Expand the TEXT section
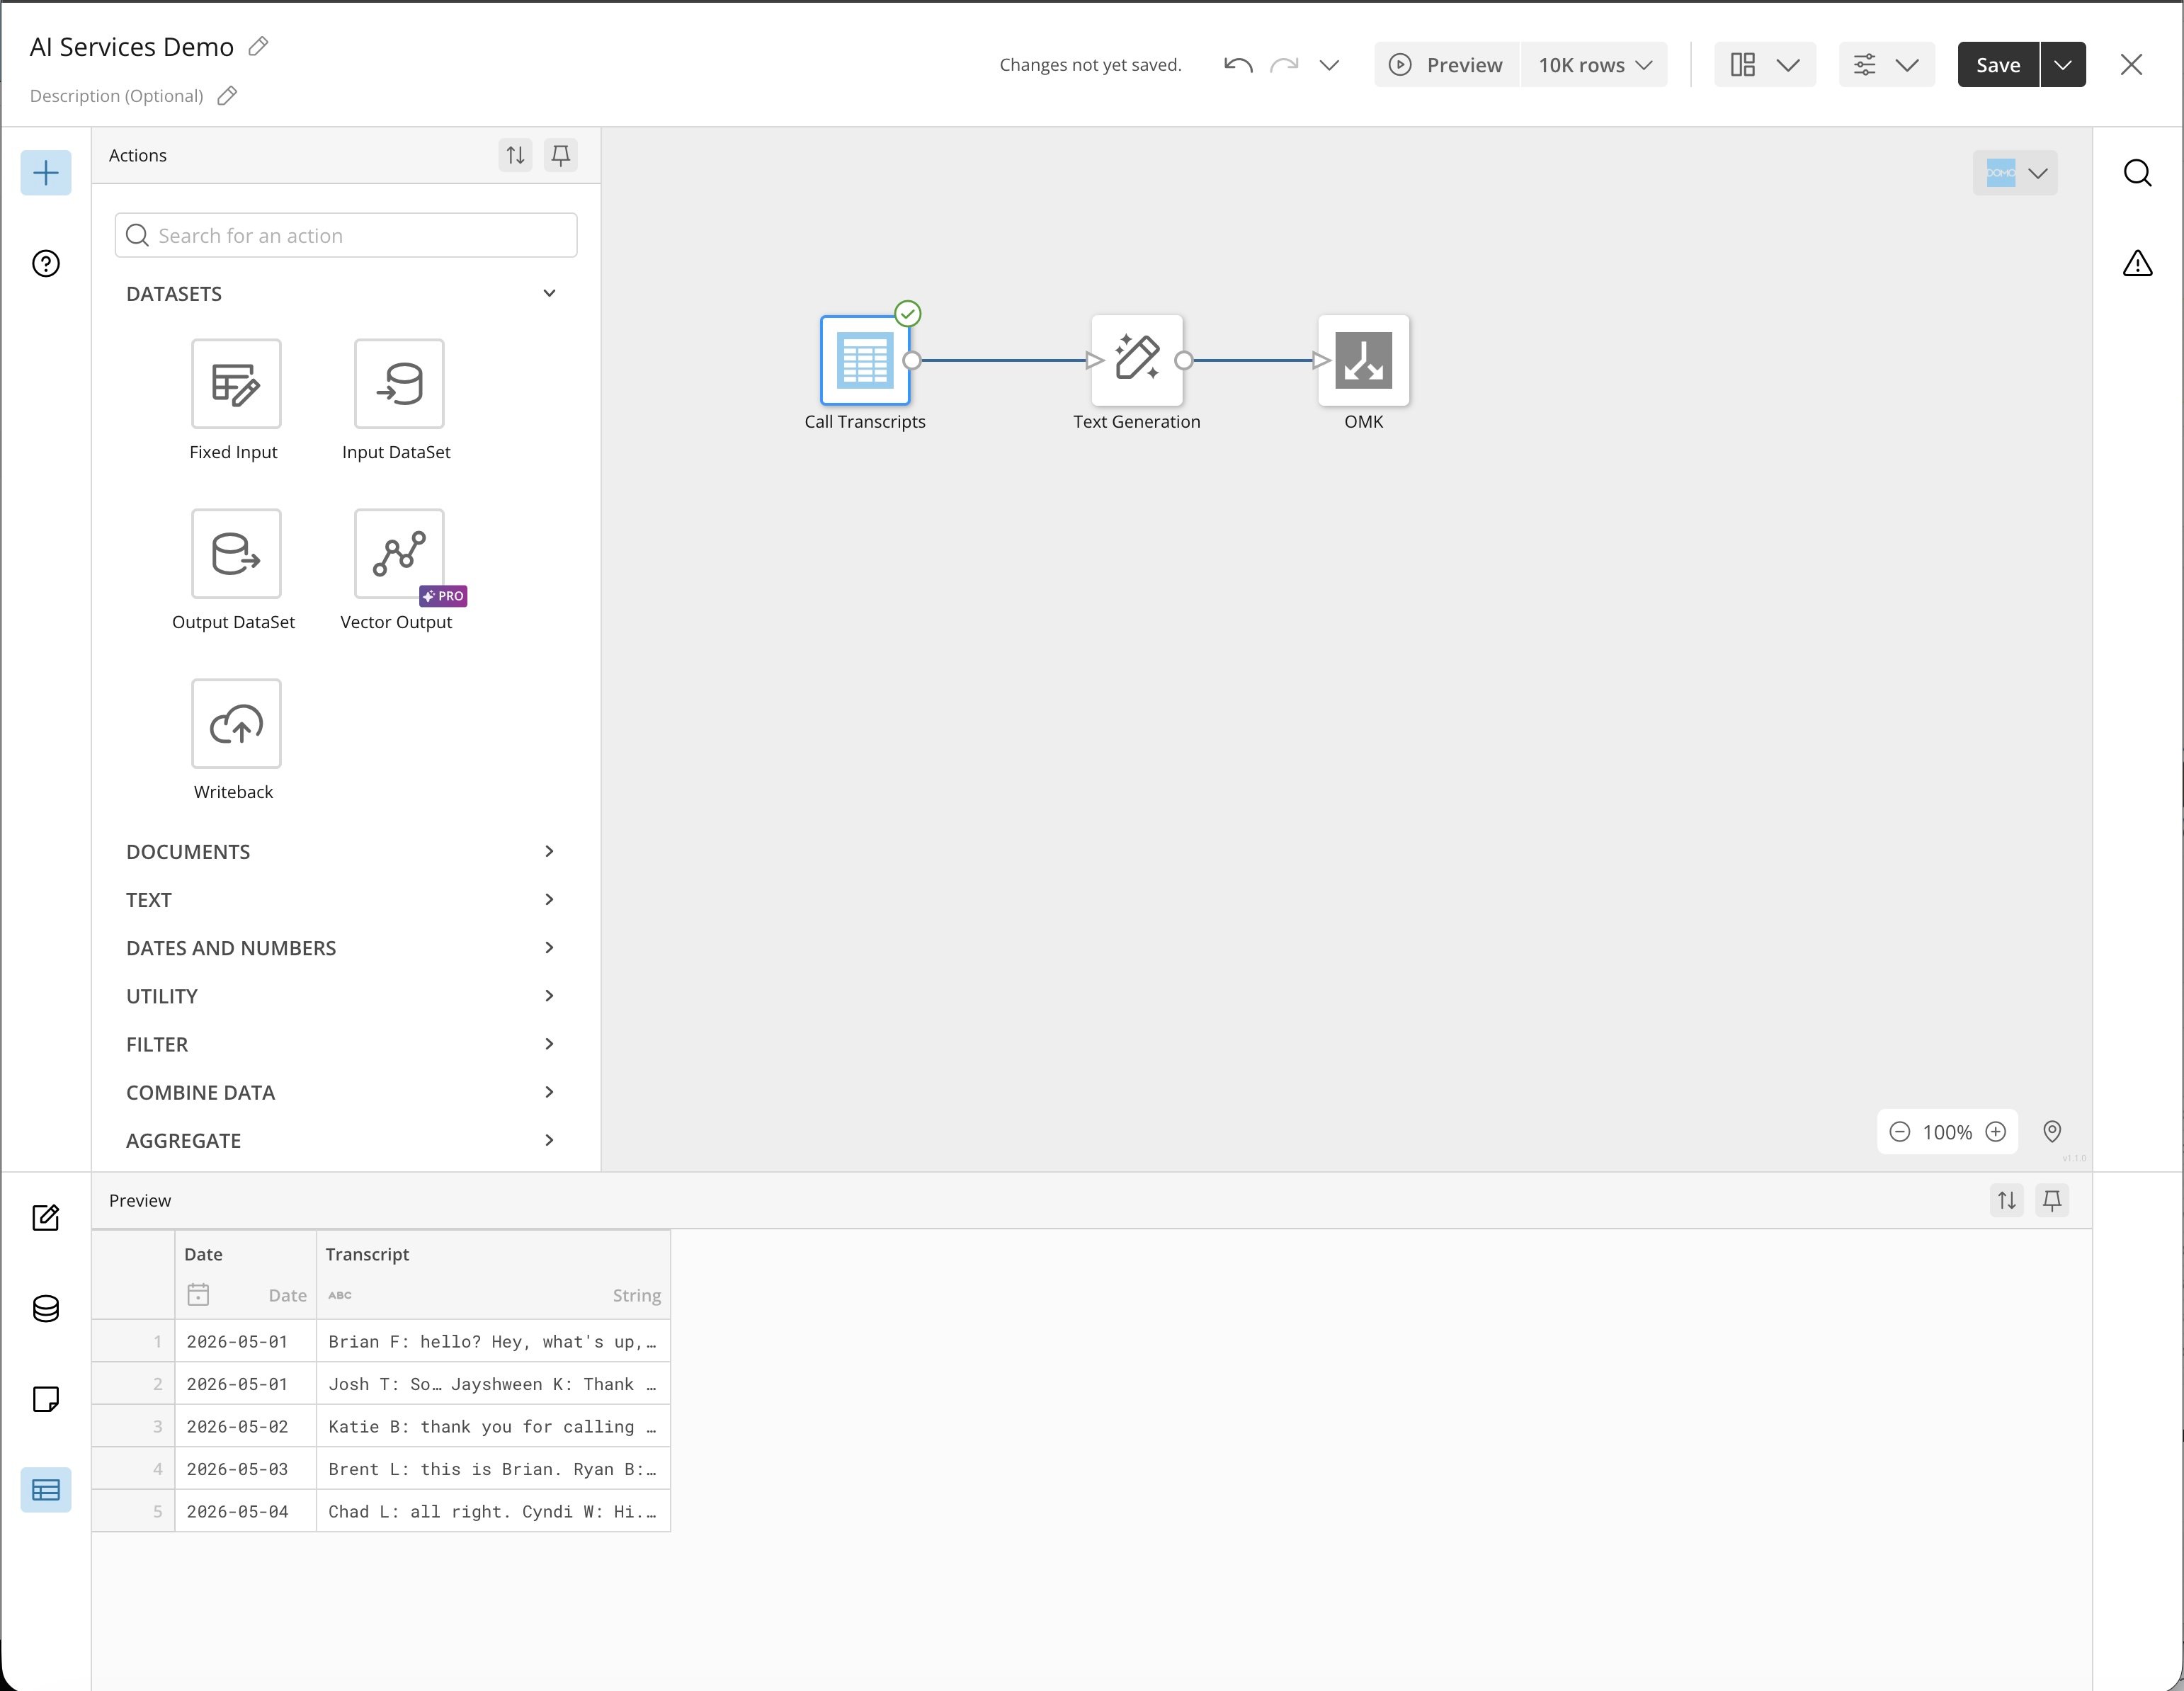Viewport: 2184px width, 1691px height. [340, 899]
